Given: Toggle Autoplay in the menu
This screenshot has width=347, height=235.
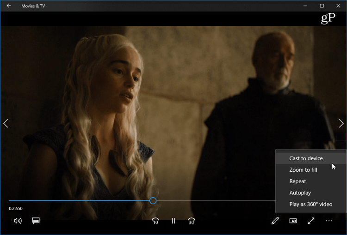Looking at the screenshot, I should click(x=311, y=193).
